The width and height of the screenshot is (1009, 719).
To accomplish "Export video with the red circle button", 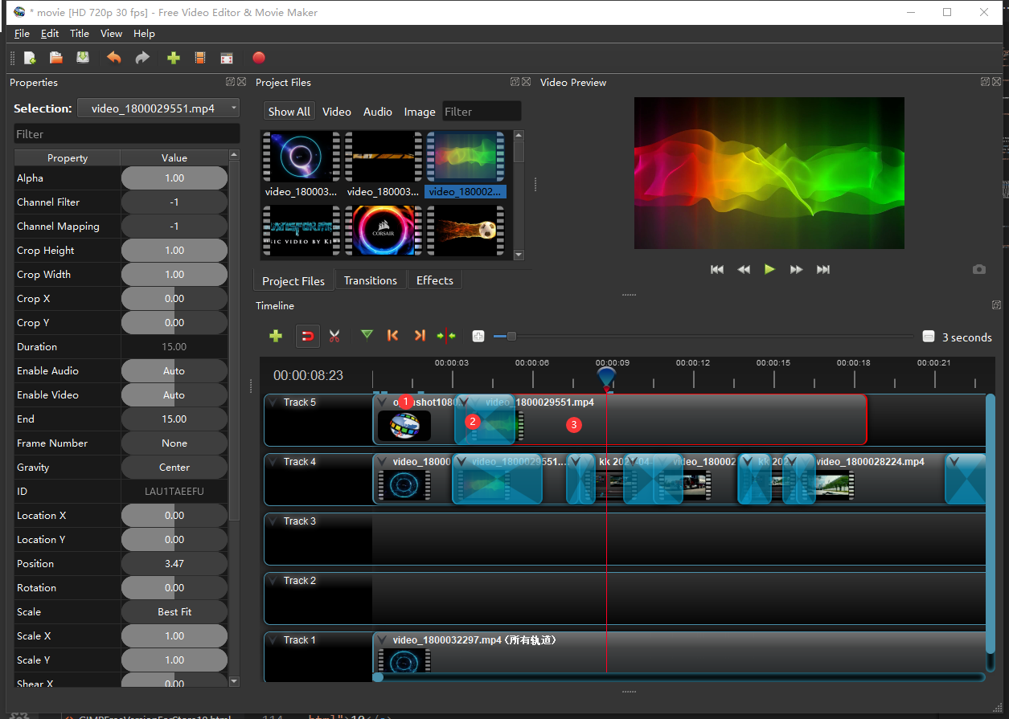I will tap(259, 58).
